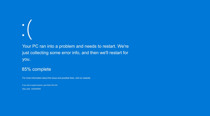
Task: Click the large parenthesis of the frown
Action: point(30,29)
